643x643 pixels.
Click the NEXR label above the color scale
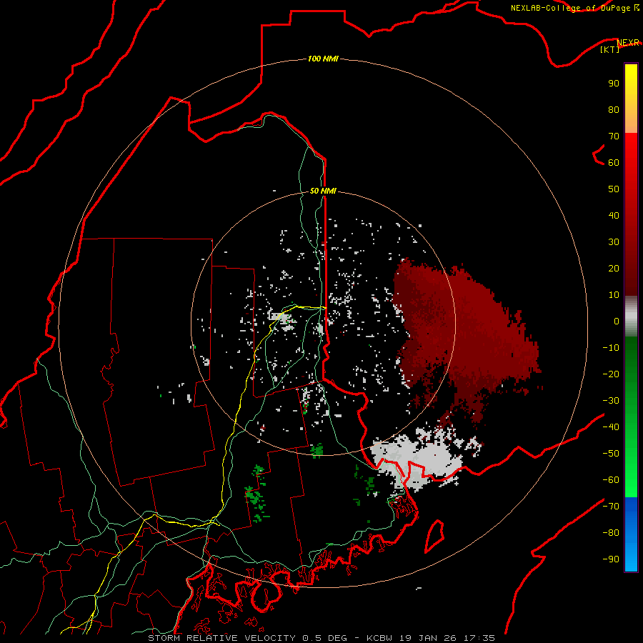pos(628,42)
